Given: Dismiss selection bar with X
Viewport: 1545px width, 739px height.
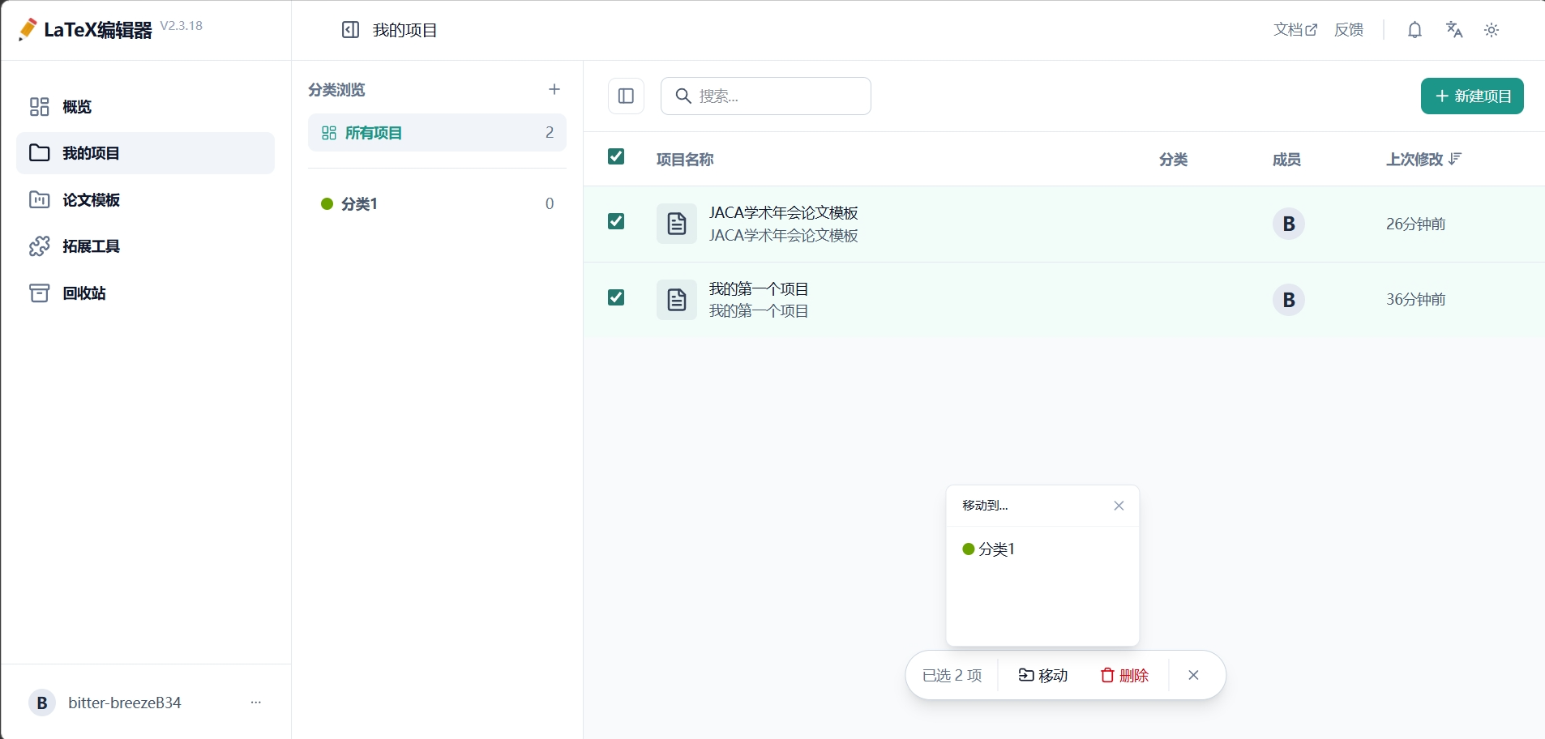Looking at the screenshot, I should tap(1193, 675).
